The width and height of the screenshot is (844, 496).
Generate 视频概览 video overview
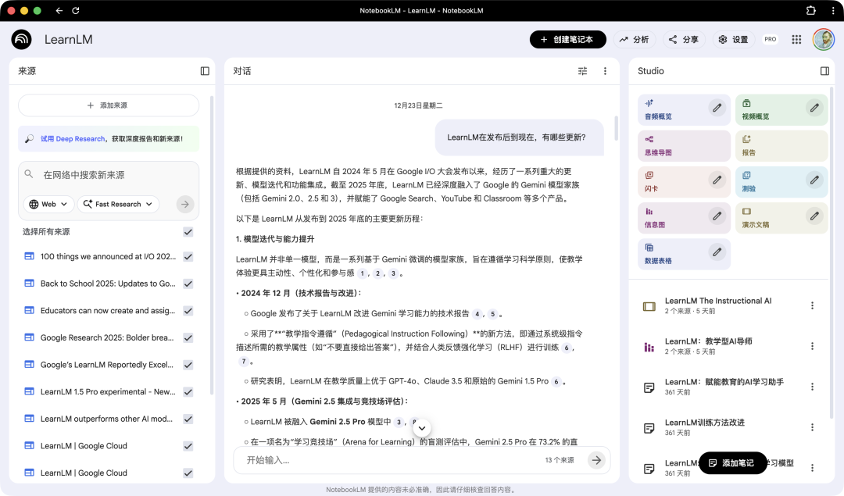(x=781, y=109)
